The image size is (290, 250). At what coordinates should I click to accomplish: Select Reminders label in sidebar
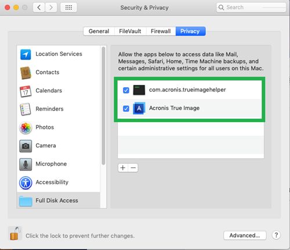pyautogui.click(x=49, y=109)
